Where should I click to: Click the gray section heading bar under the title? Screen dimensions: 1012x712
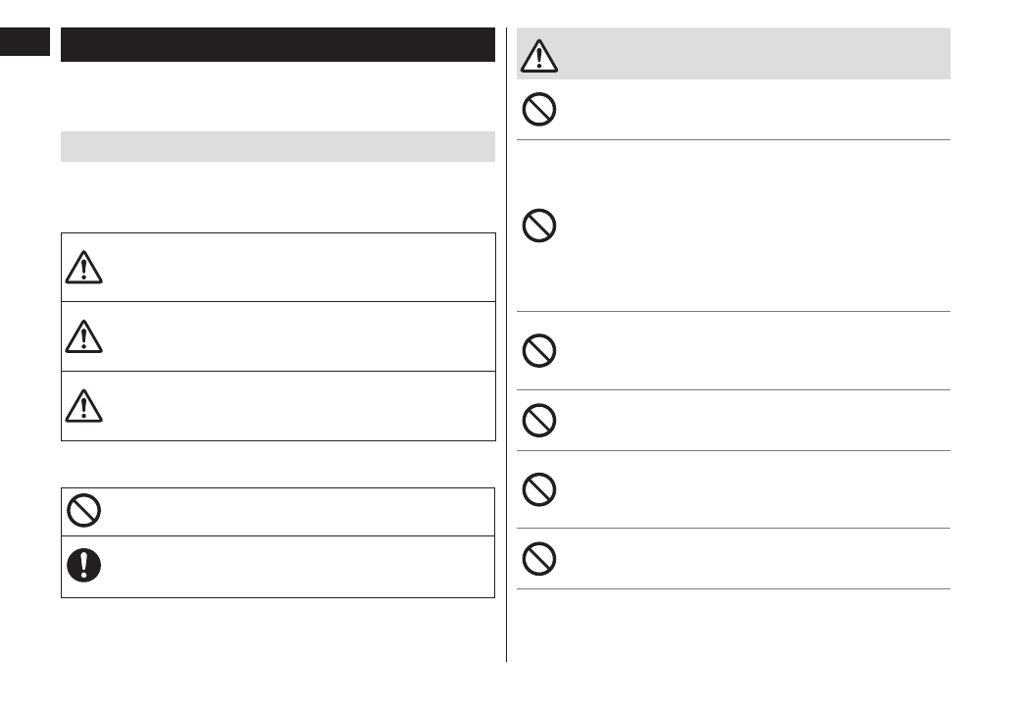(278, 146)
